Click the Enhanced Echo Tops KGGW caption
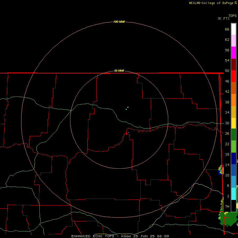Viewport: 238px width, 238px height. pos(120,236)
